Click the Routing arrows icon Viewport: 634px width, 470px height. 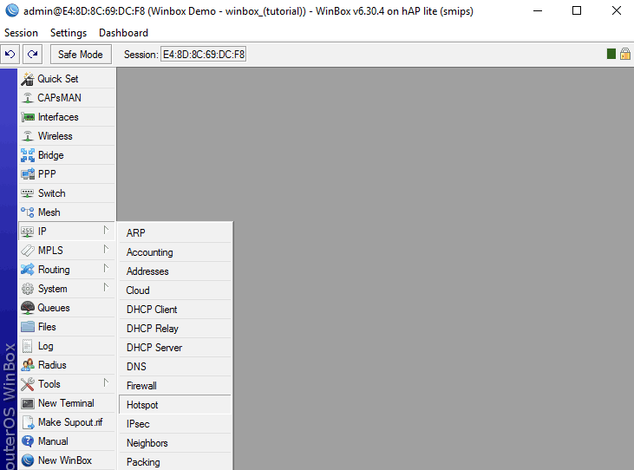coord(28,270)
